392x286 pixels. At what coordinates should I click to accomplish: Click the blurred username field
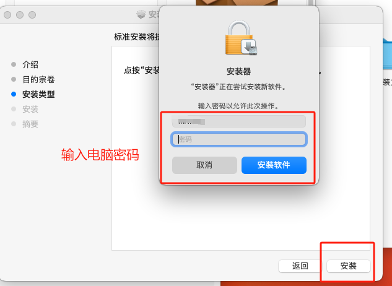239,121
